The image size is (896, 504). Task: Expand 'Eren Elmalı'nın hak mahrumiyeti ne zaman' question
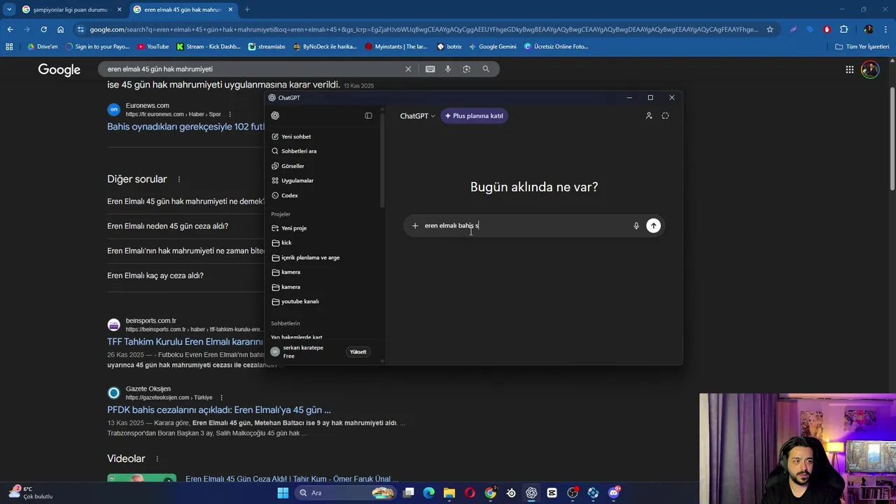point(186,251)
